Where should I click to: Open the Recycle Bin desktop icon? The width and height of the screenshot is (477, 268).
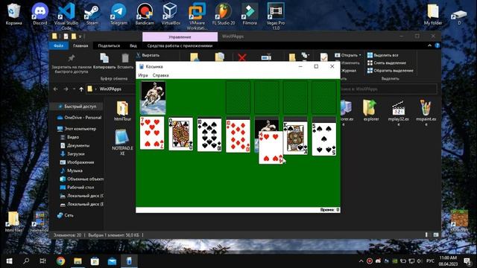13,13
